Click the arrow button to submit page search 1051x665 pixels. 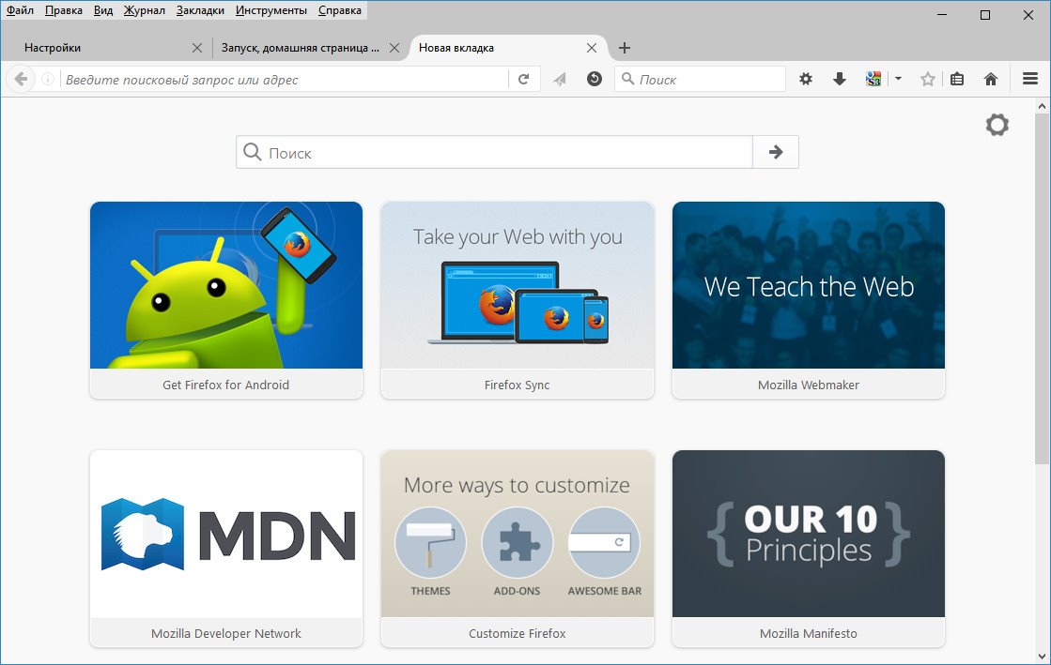coord(776,152)
